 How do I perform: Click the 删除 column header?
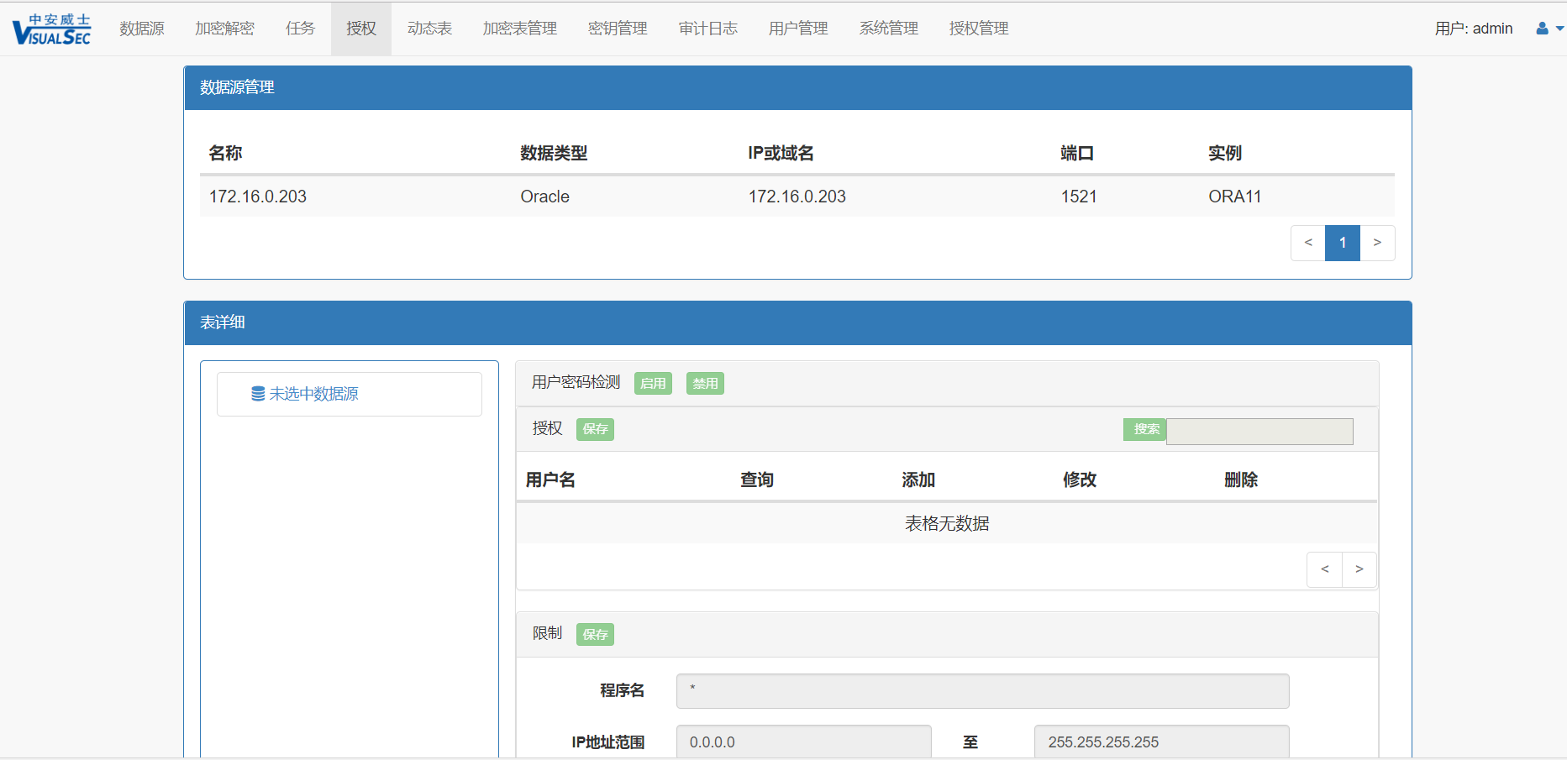pyautogui.click(x=1241, y=480)
